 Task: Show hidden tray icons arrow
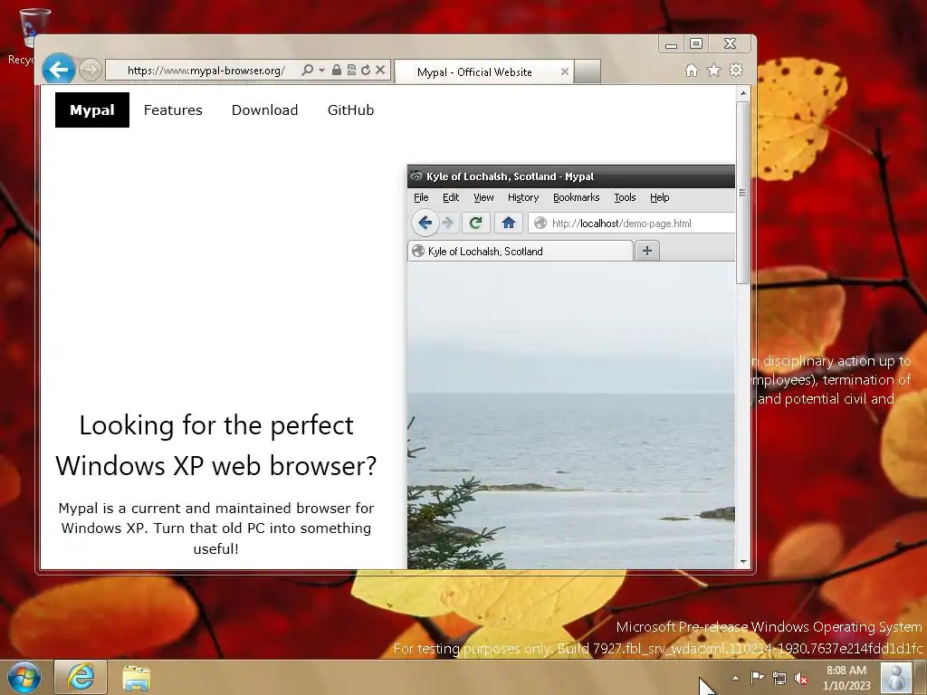pyautogui.click(x=735, y=678)
